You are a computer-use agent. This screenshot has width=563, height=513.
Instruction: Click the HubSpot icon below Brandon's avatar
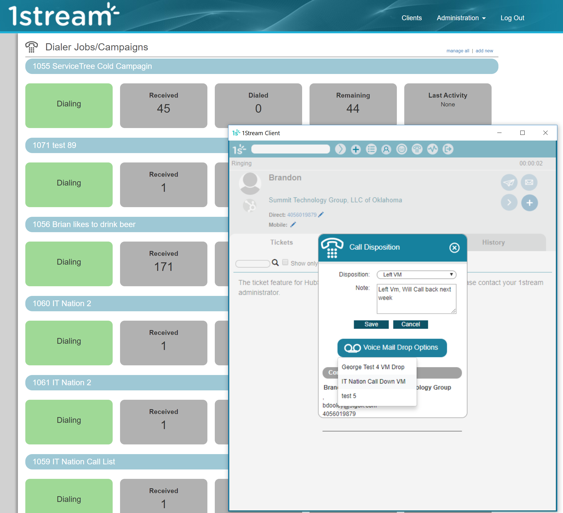coord(249,205)
